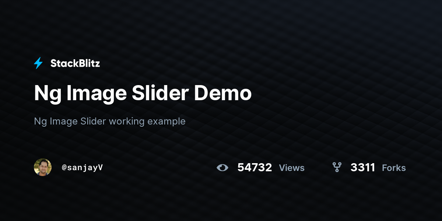The height and width of the screenshot is (221, 442).
Task: Select the StackBlitz wordmark text
Action: tap(75, 63)
